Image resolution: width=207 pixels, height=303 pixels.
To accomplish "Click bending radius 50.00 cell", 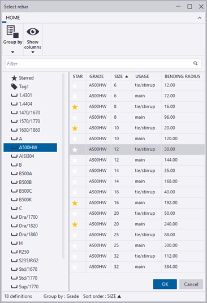I will pos(183,213).
